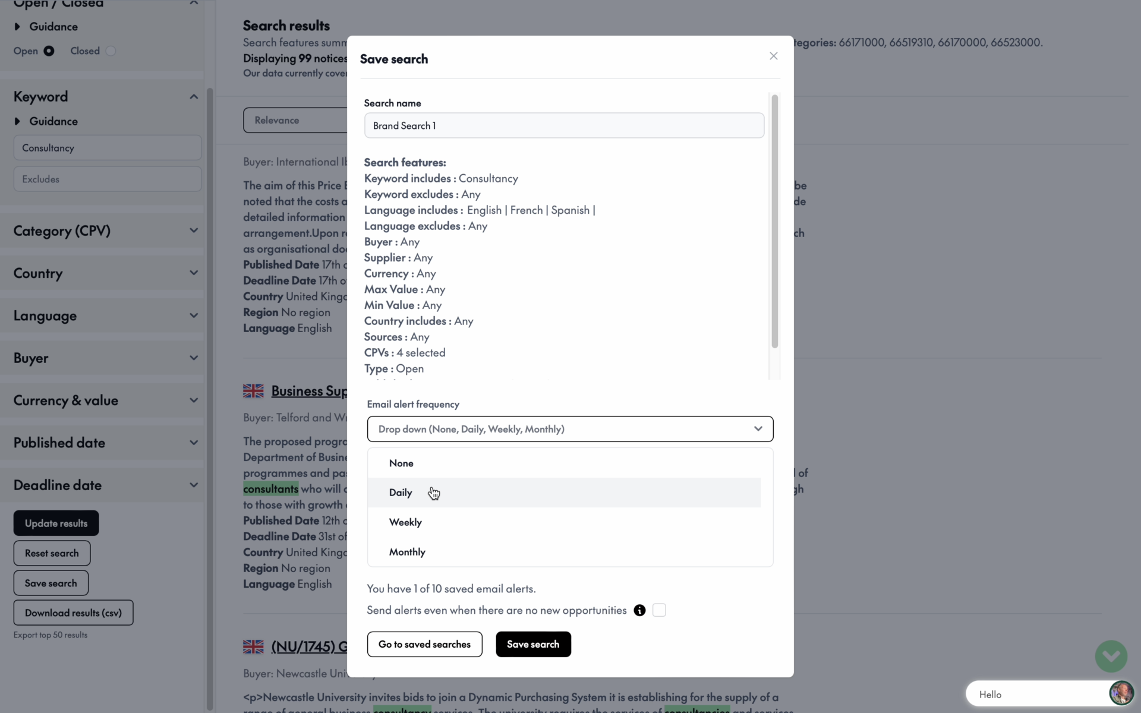Select Monthly alert frequency
Image resolution: width=1141 pixels, height=713 pixels.
pos(407,551)
